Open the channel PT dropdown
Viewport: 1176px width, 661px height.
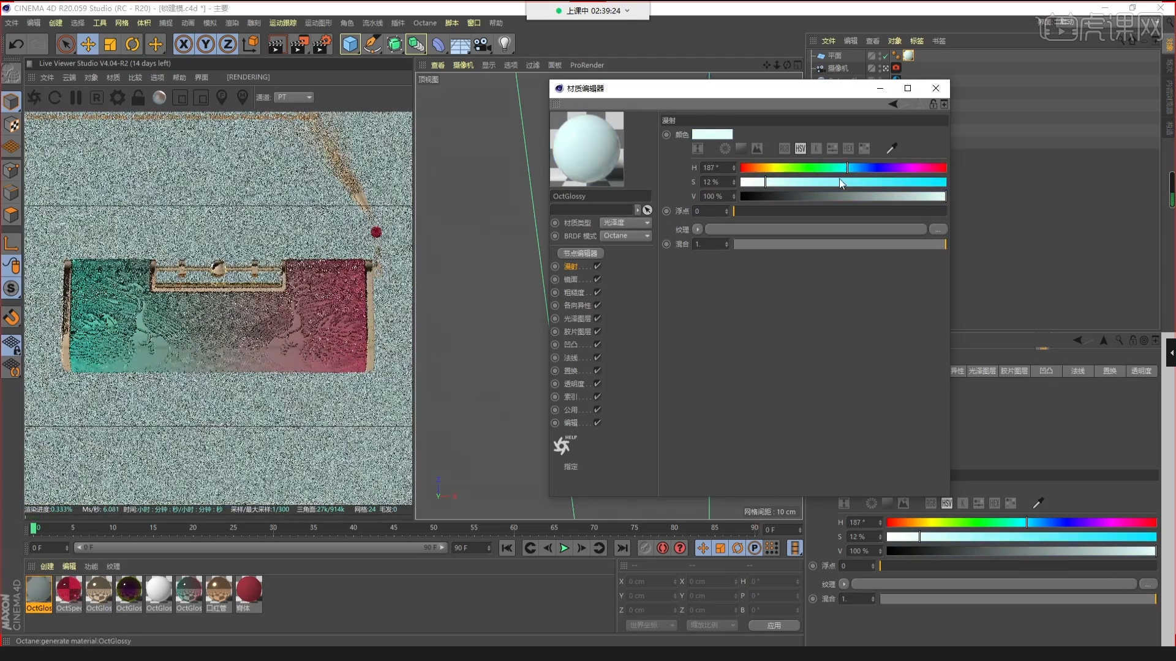tap(294, 97)
